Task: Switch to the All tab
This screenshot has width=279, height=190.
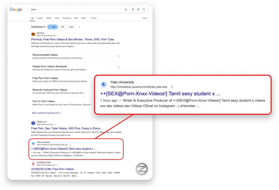Action: point(32,18)
